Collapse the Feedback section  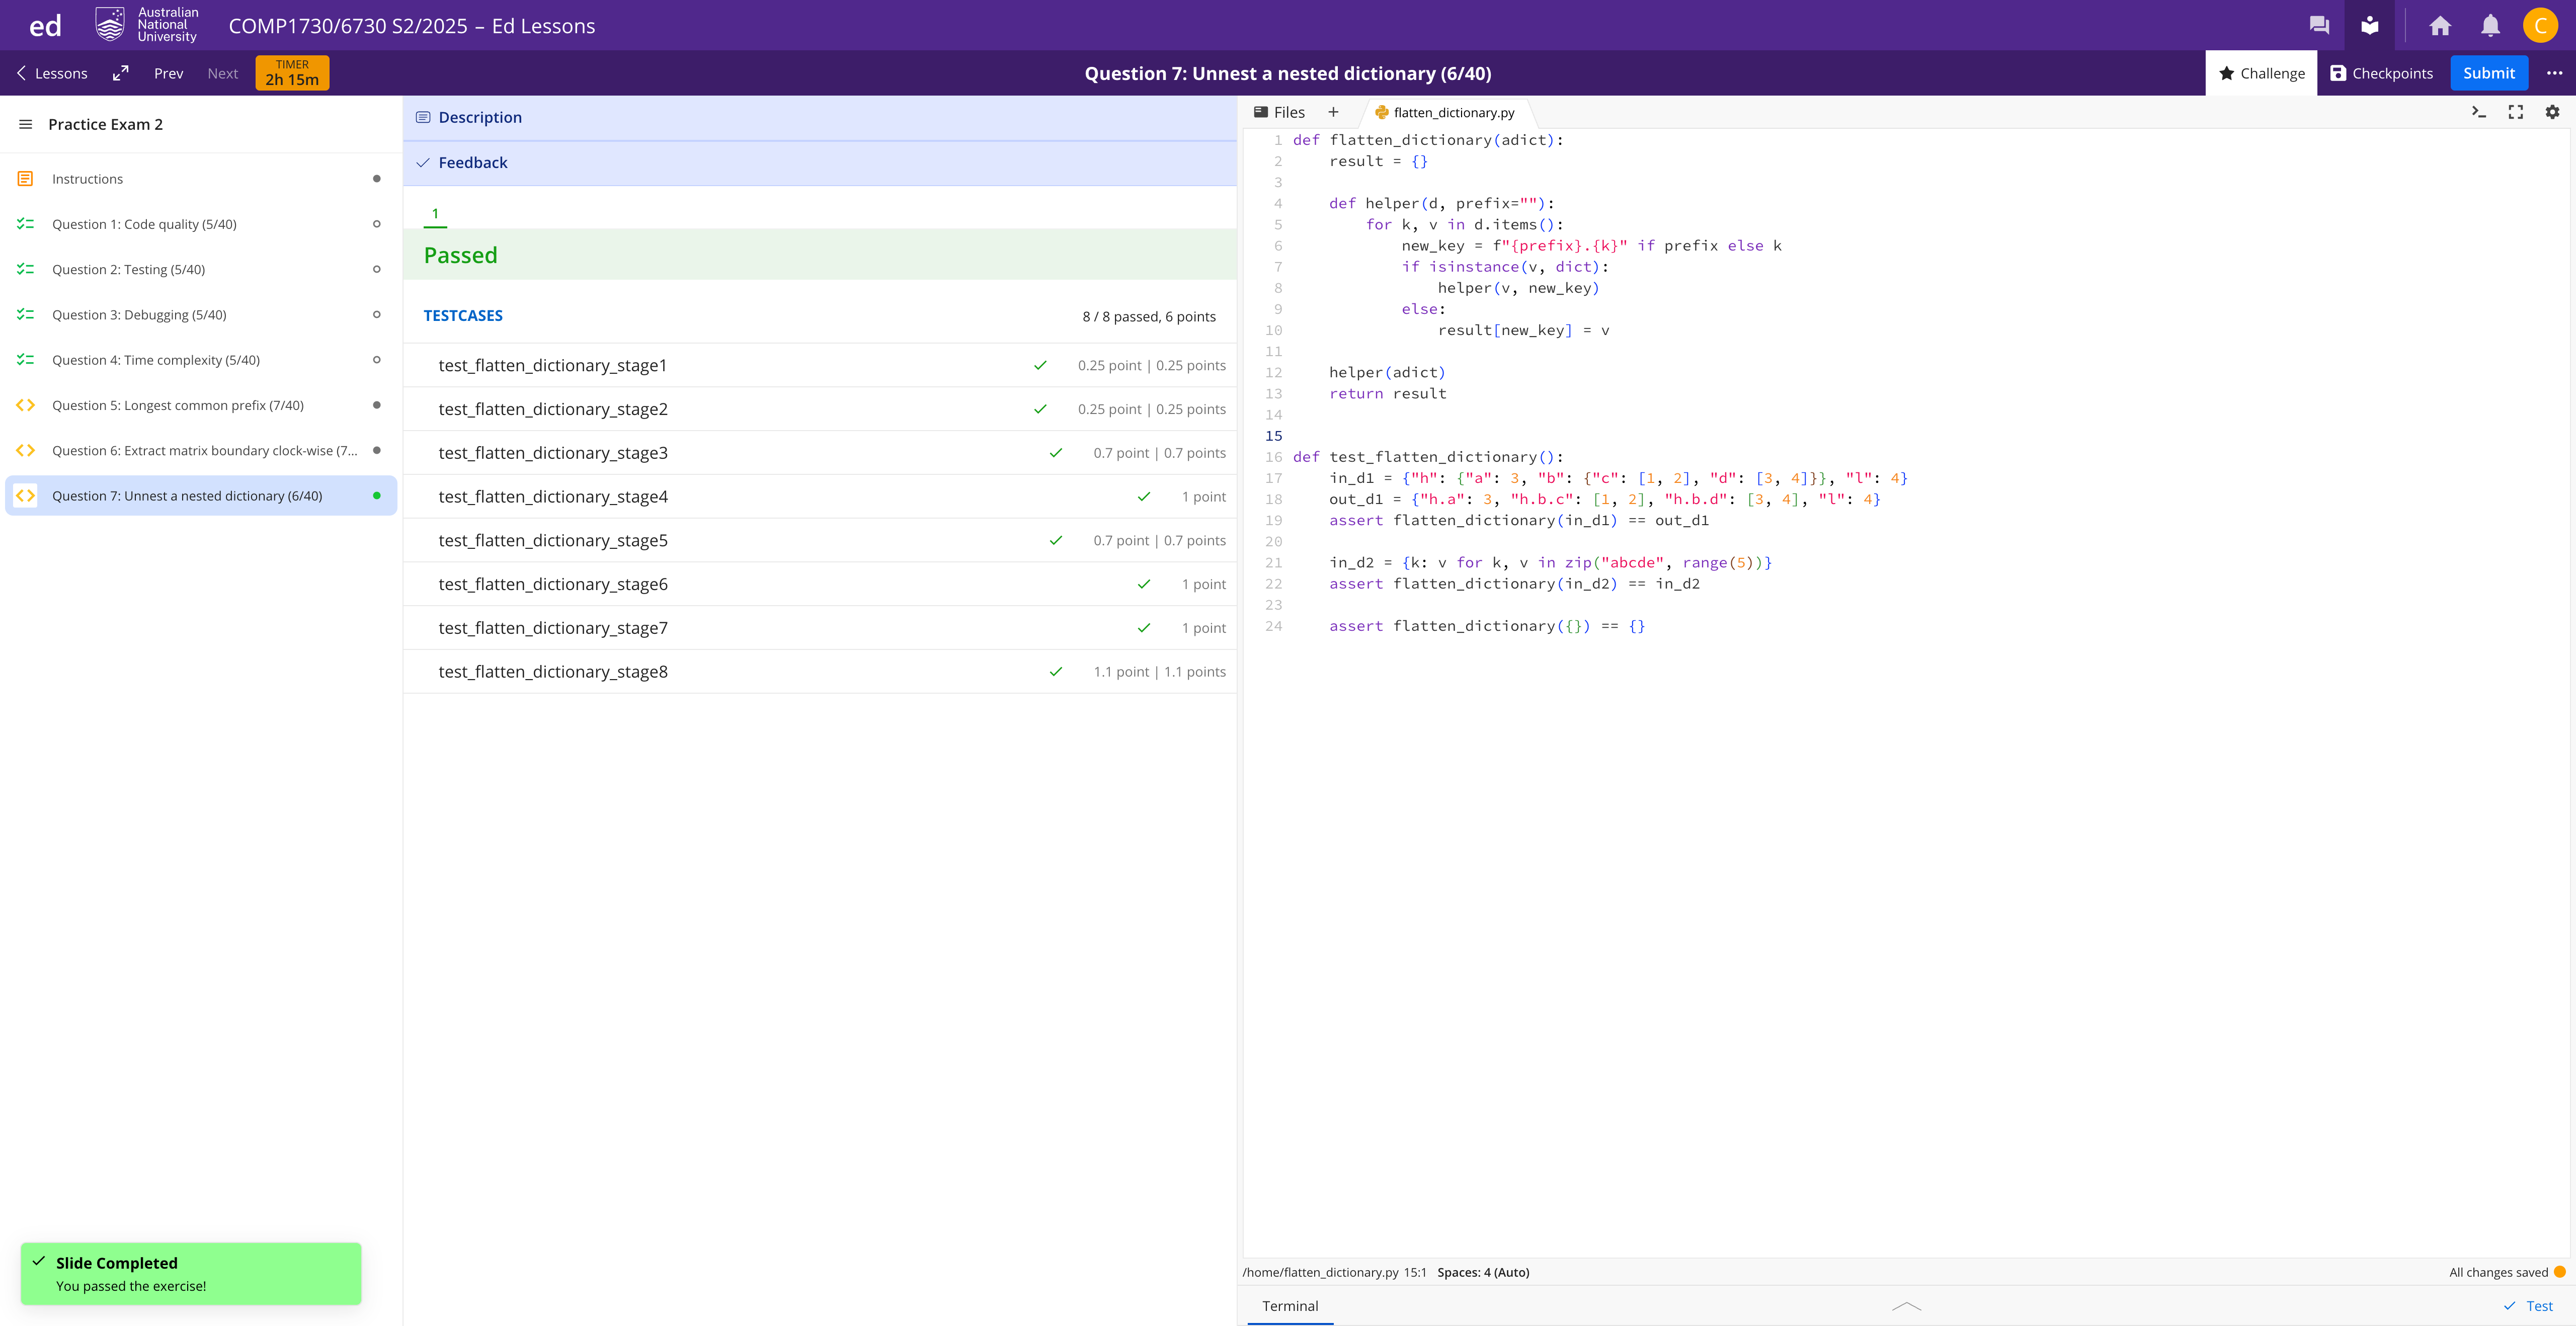pyautogui.click(x=820, y=163)
